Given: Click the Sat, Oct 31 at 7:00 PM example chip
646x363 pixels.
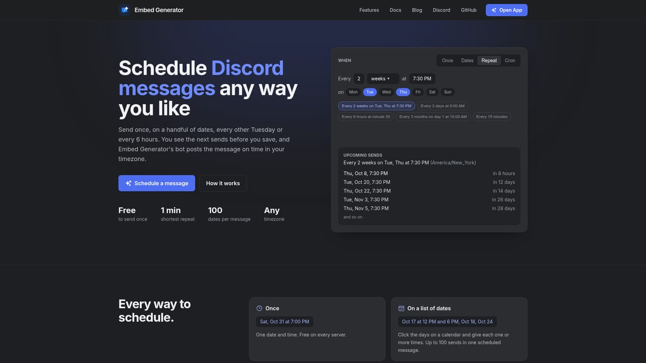Looking at the screenshot, I should pos(285,322).
